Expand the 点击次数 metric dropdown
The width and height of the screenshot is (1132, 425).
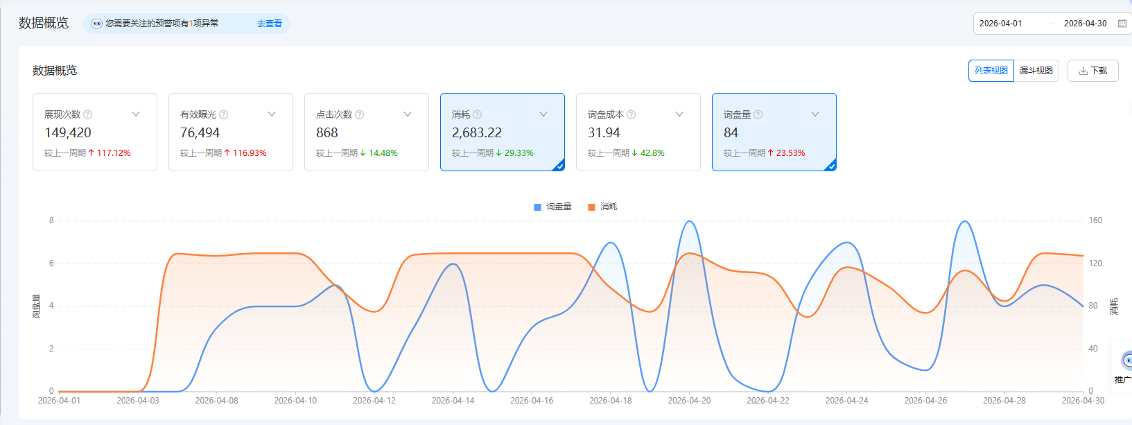pos(408,114)
